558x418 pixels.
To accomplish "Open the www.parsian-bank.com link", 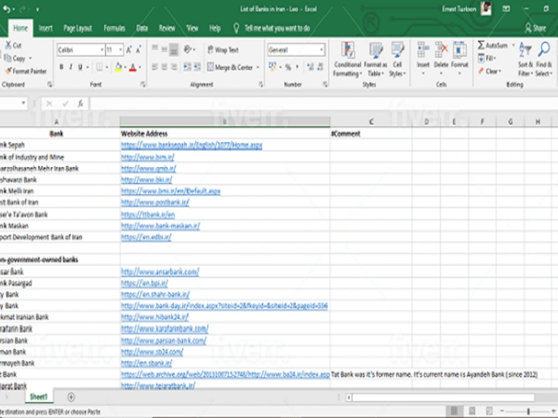I will click(x=163, y=341).
